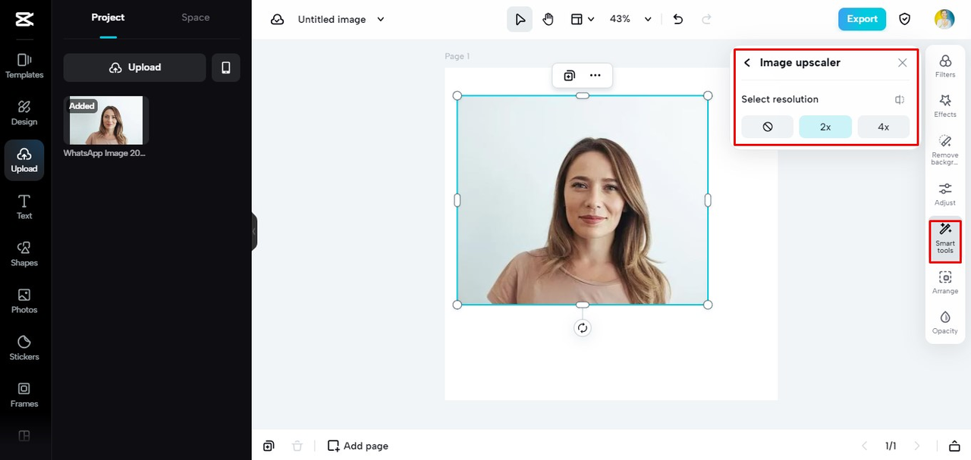Viewport: 971px width, 460px height.
Task: Open the Adjust tool
Action: 945,194
